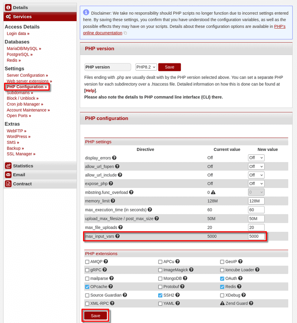Click the Contract document icon in sidebar

(x=8, y=184)
